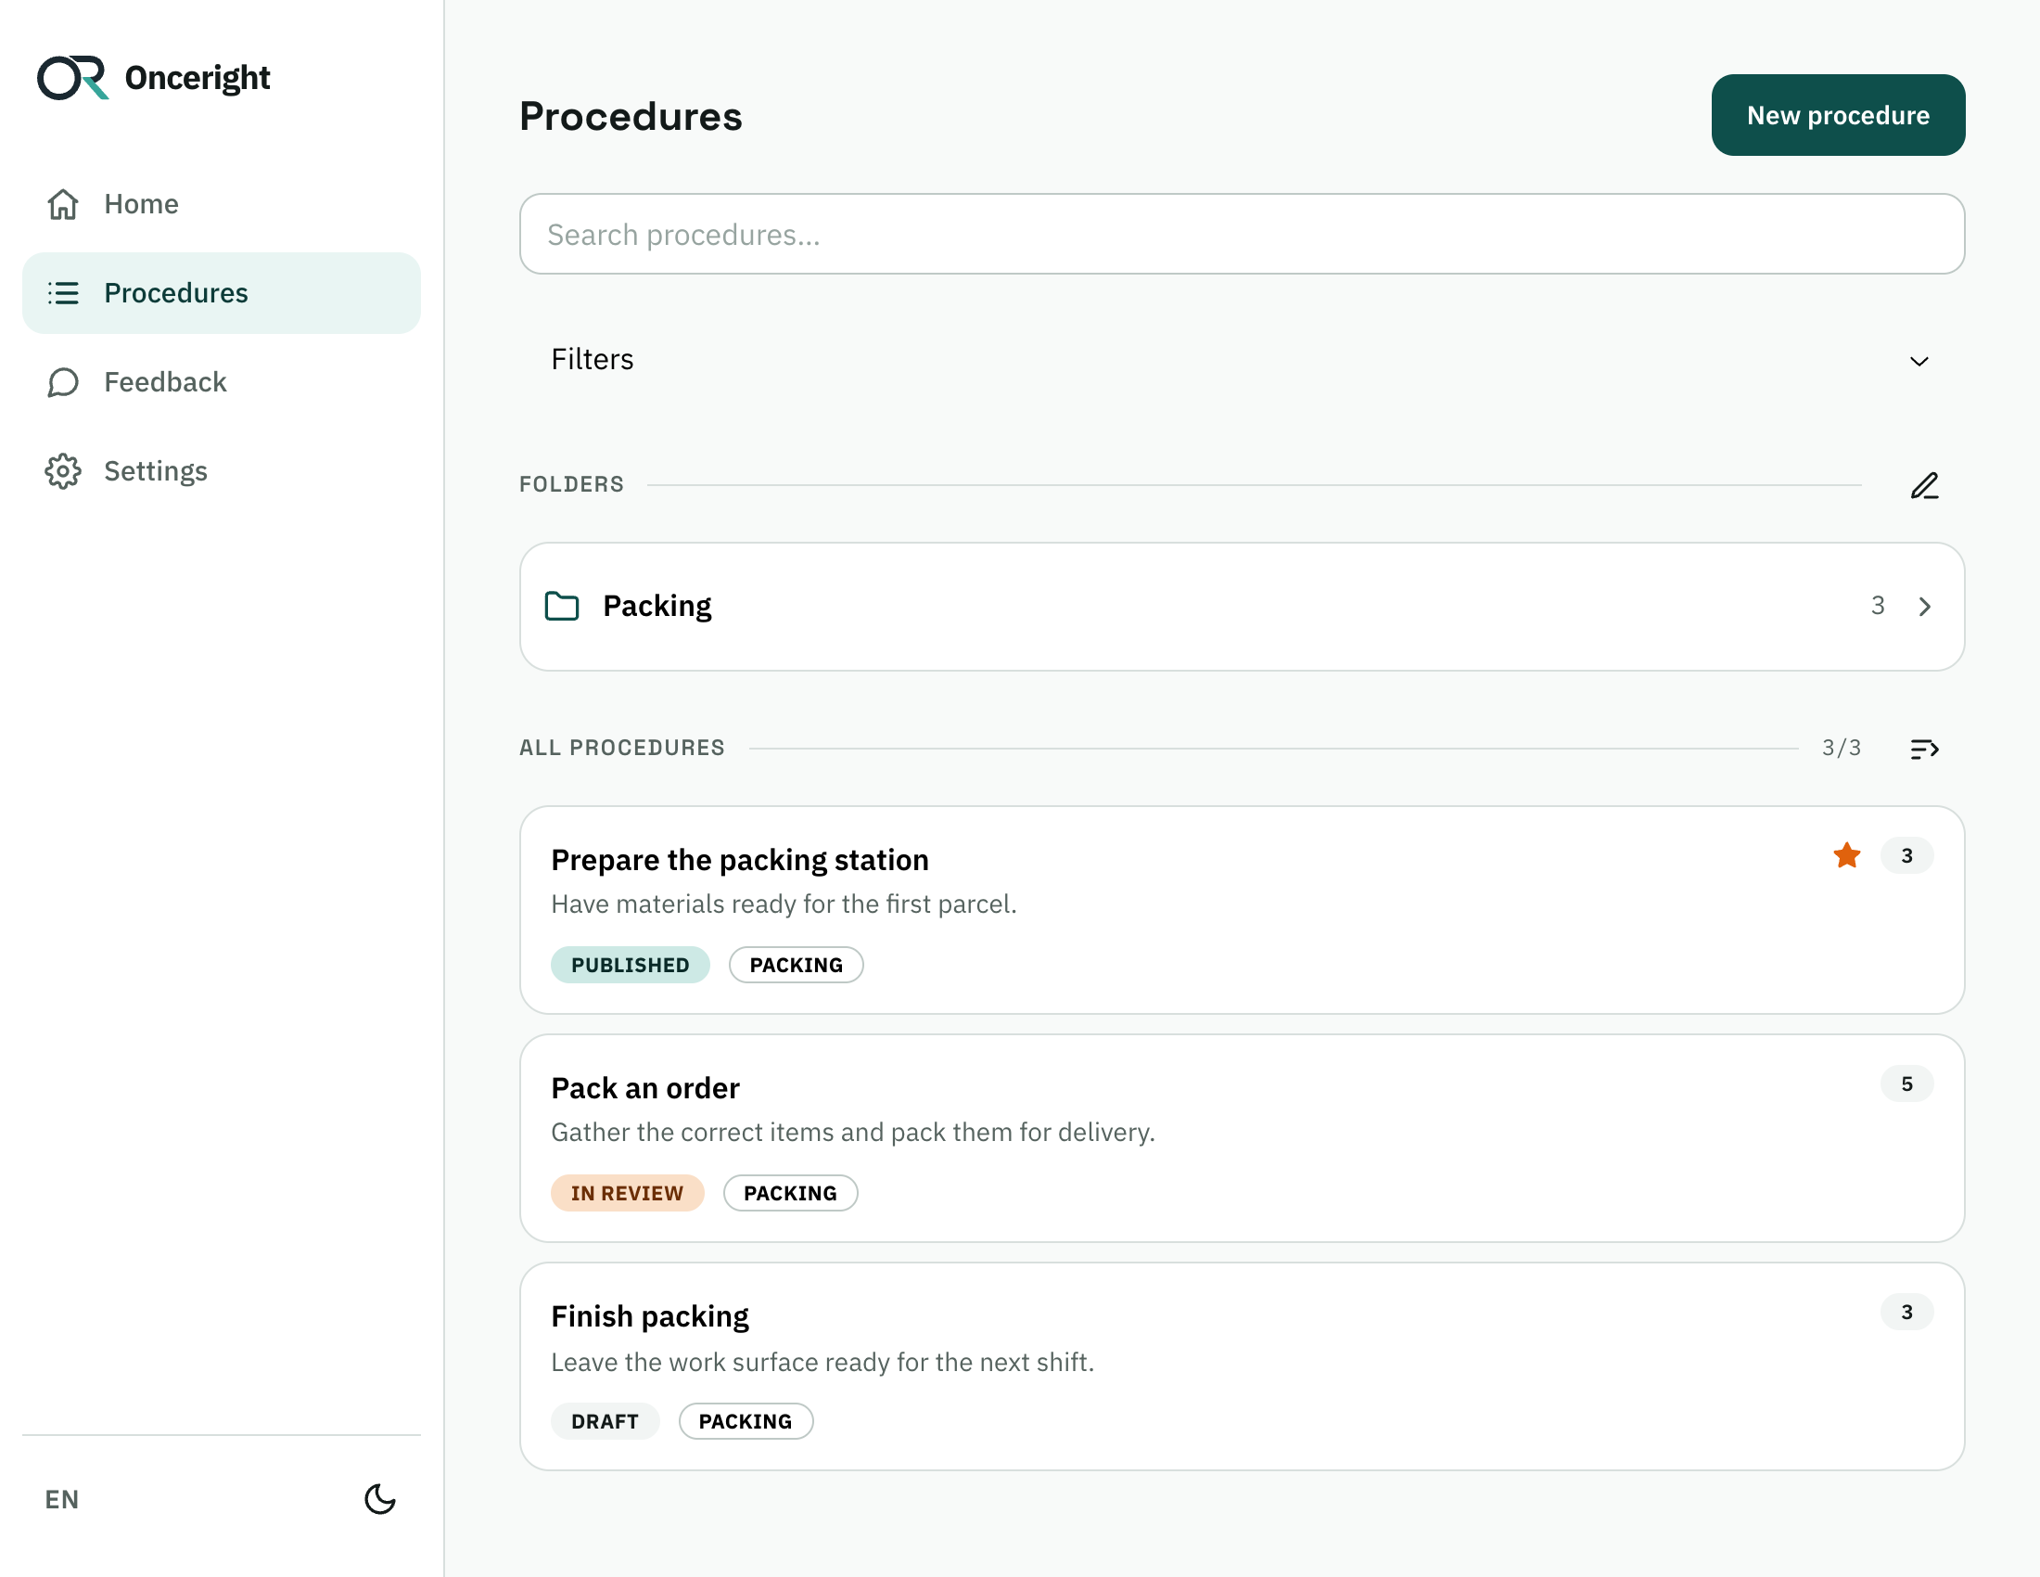Click step count 5 on Pack an order

coord(1906,1083)
